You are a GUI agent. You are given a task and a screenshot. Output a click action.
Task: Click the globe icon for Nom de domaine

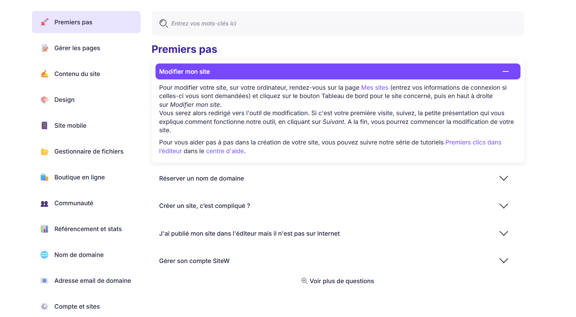point(44,255)
